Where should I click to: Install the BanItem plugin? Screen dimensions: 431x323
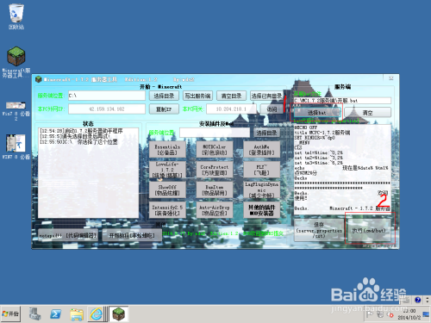[215, 189]
